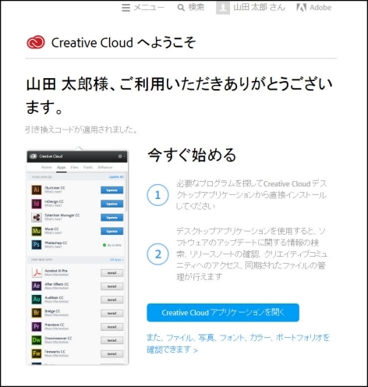The image size is (368, 387).
Task: Install Acrobat XI Pro
Action: [112, 273]
